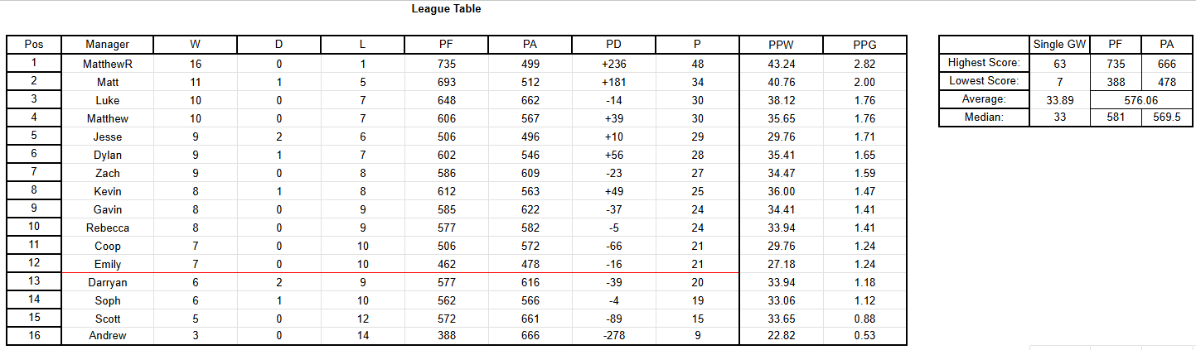Click Rebecca's manager name cell
This screenshot has width=1196, height=350.
[x=107, y=228]
